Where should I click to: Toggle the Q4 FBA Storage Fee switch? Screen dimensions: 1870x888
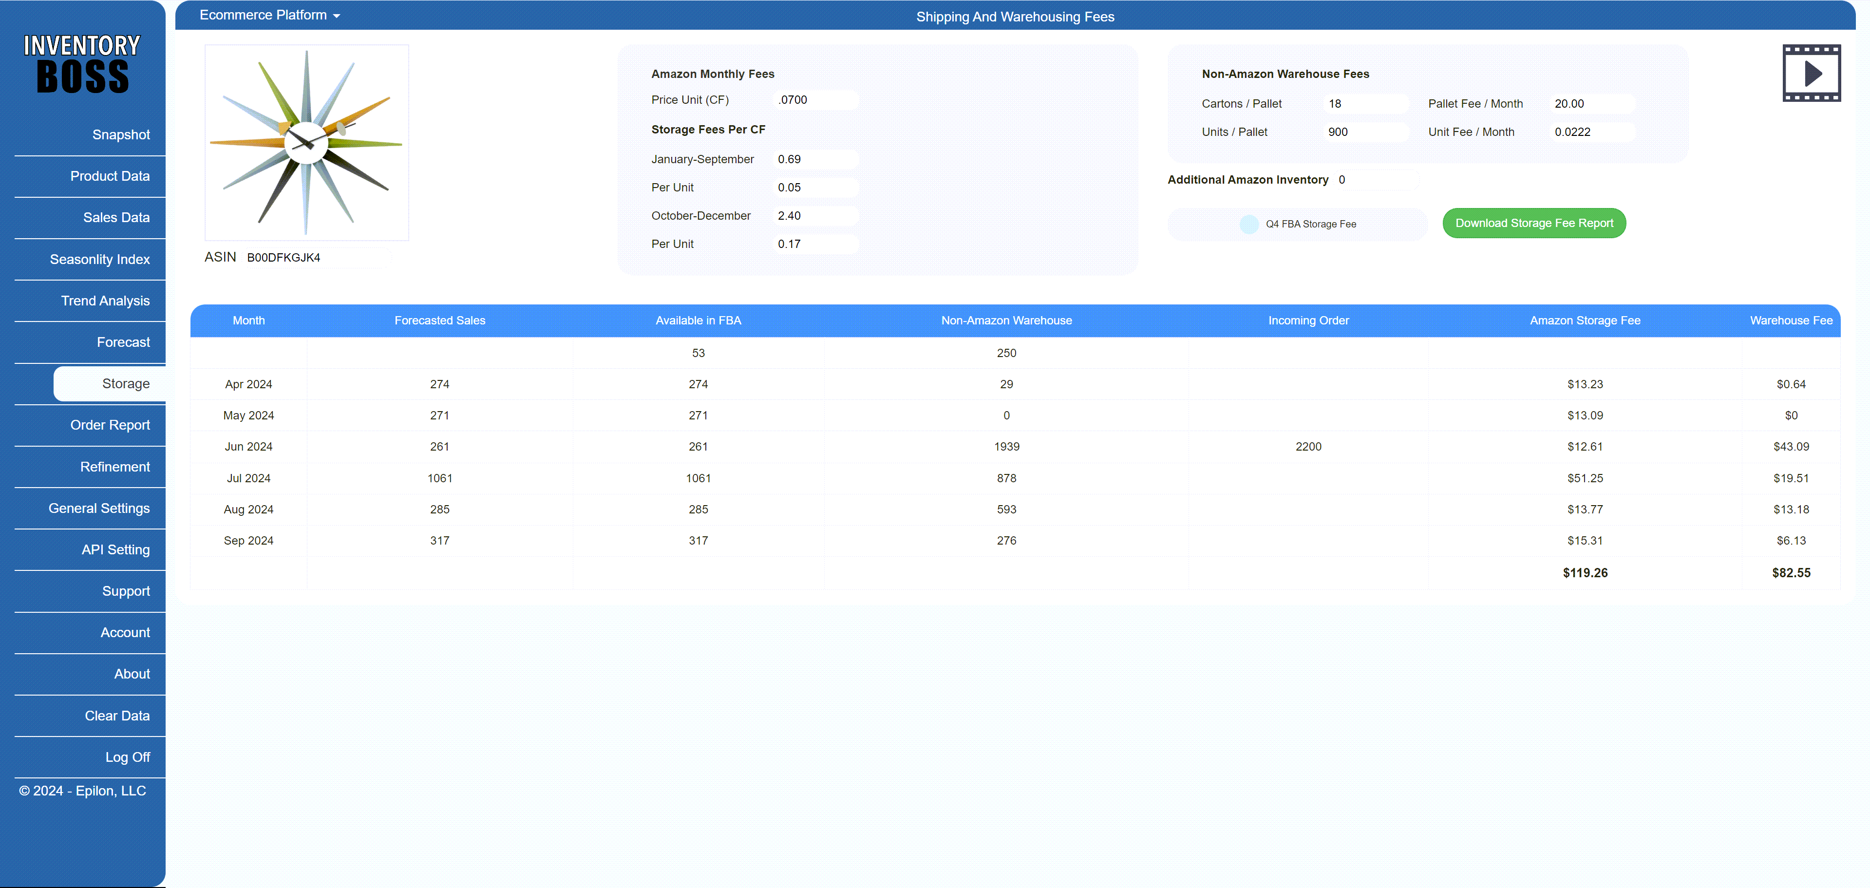[1248, 225]
